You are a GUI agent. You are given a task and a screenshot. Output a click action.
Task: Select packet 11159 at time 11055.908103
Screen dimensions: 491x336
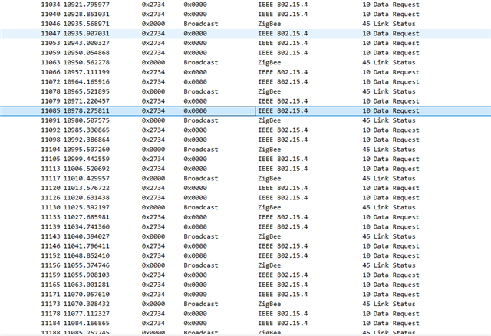coord(245,275)
